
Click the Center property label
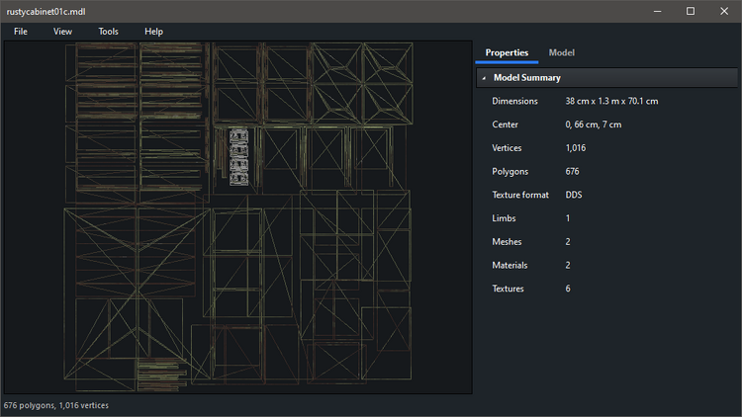(505, 125)
